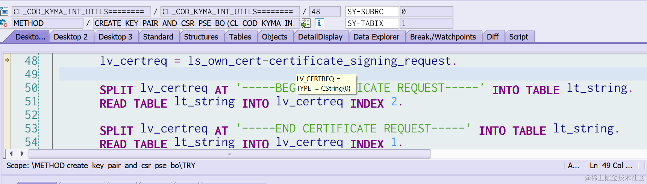Click line number 53 in the gutter
The width and height of the screenshot is (647, 184).
pyautogui.click(x=31, y=128)
